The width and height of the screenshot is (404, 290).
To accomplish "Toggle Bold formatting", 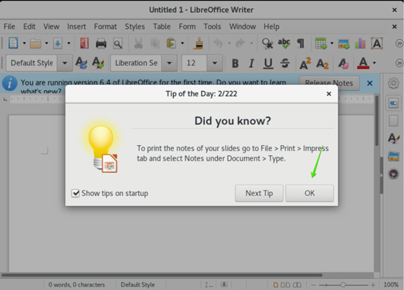I will (x=235, y=63).
